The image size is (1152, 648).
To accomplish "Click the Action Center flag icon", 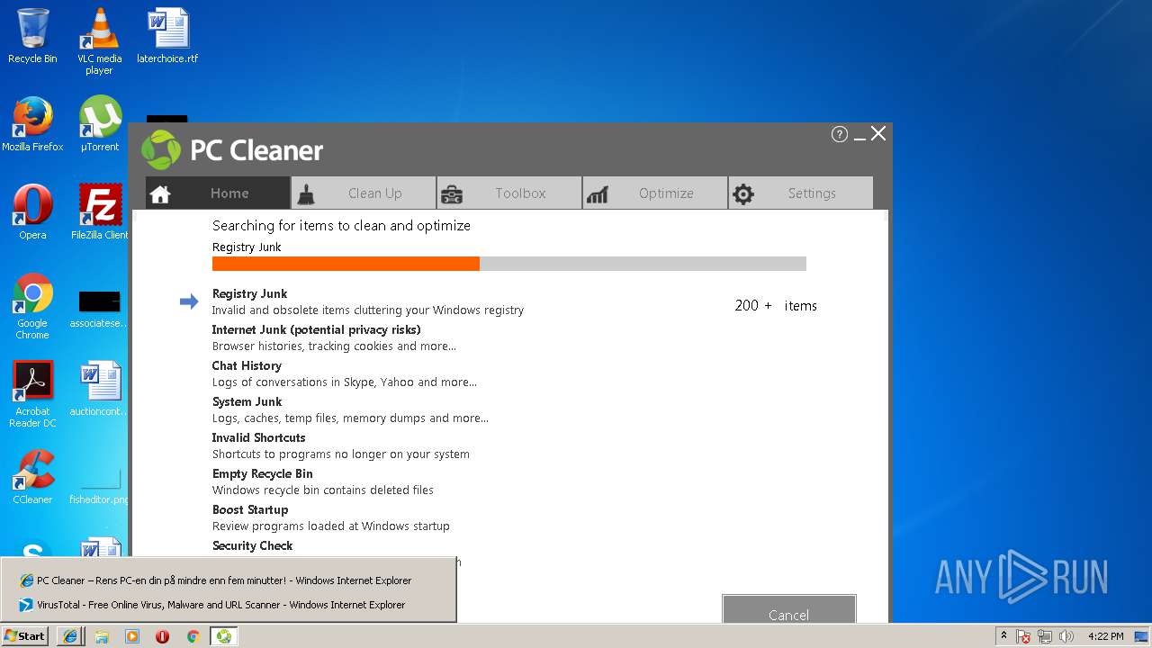I will [x=1024, y=636].
